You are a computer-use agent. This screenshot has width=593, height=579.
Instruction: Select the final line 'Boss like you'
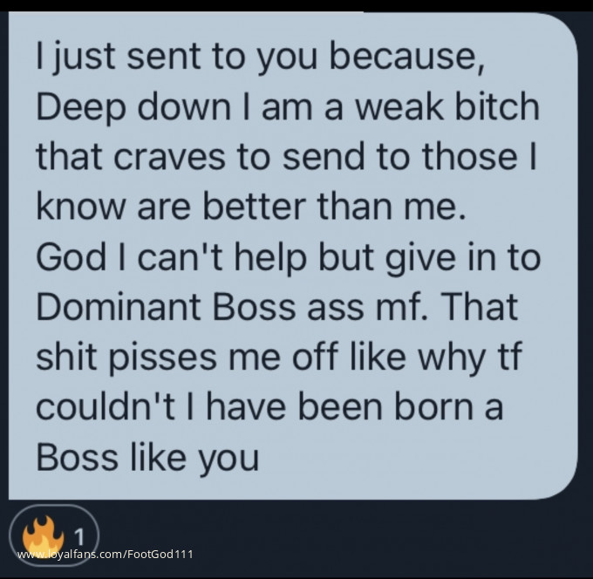pos(147,459)
